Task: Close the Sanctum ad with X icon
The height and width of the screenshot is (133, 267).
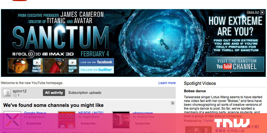Action: [x=262, y=12]
